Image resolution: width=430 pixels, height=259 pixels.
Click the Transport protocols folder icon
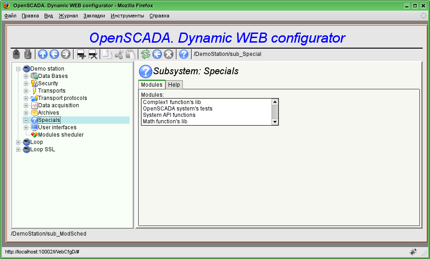click(x=34, y=98)
